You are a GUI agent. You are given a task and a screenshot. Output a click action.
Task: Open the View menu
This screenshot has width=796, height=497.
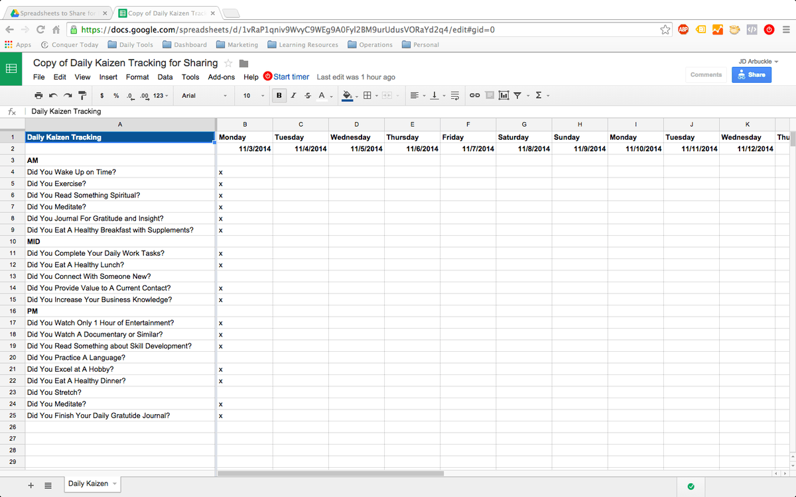[x=82, y=77]
